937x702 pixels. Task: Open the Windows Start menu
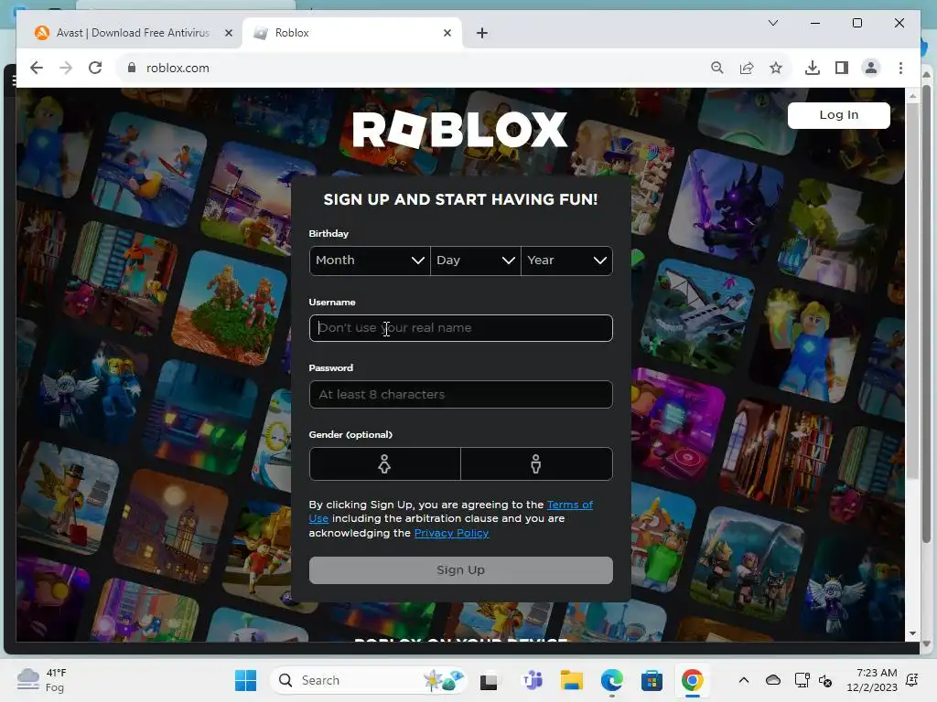[x=245, y=680]
